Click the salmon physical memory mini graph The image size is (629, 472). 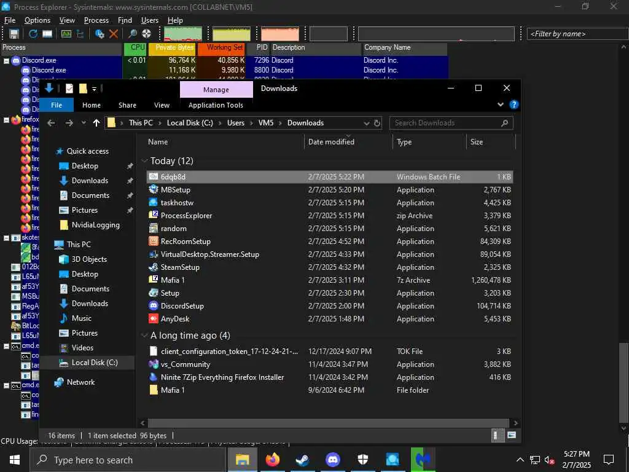(280, 34)
